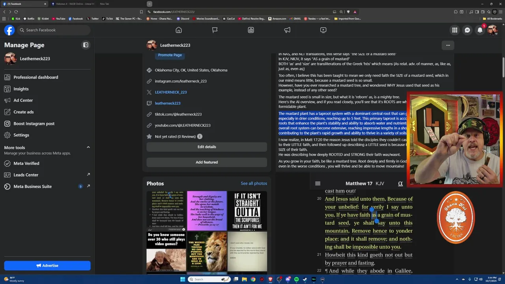The image size is (505, 284).
Task: Open the LEATHERNECK_223 X profile link
Action: point(171,92)
